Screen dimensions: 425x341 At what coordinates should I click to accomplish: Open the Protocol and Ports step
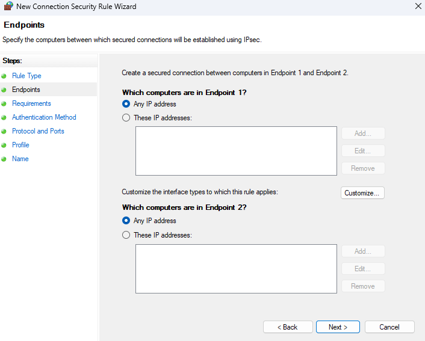coord(38,131)
